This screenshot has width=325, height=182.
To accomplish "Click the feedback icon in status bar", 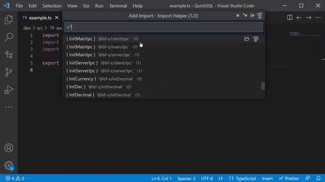I will (308, 178).
